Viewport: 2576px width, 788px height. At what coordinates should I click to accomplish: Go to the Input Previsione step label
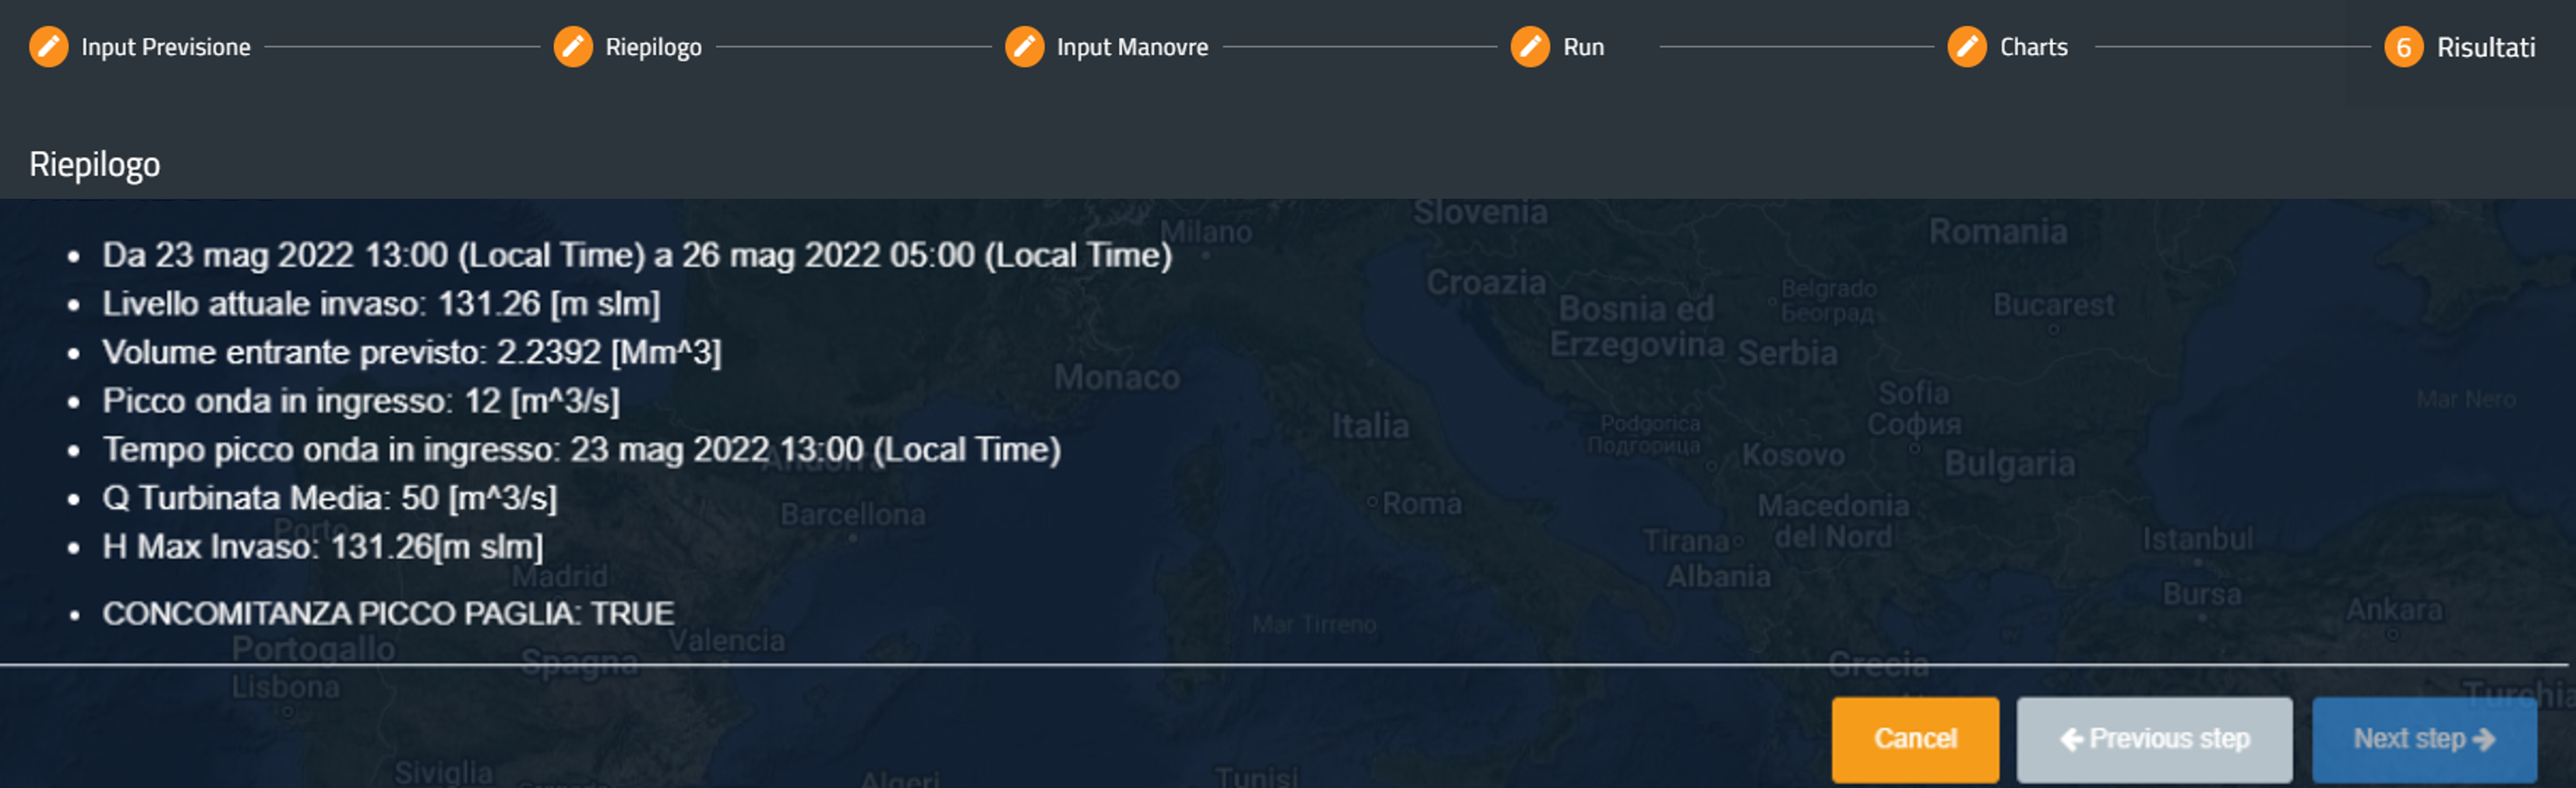166,47
